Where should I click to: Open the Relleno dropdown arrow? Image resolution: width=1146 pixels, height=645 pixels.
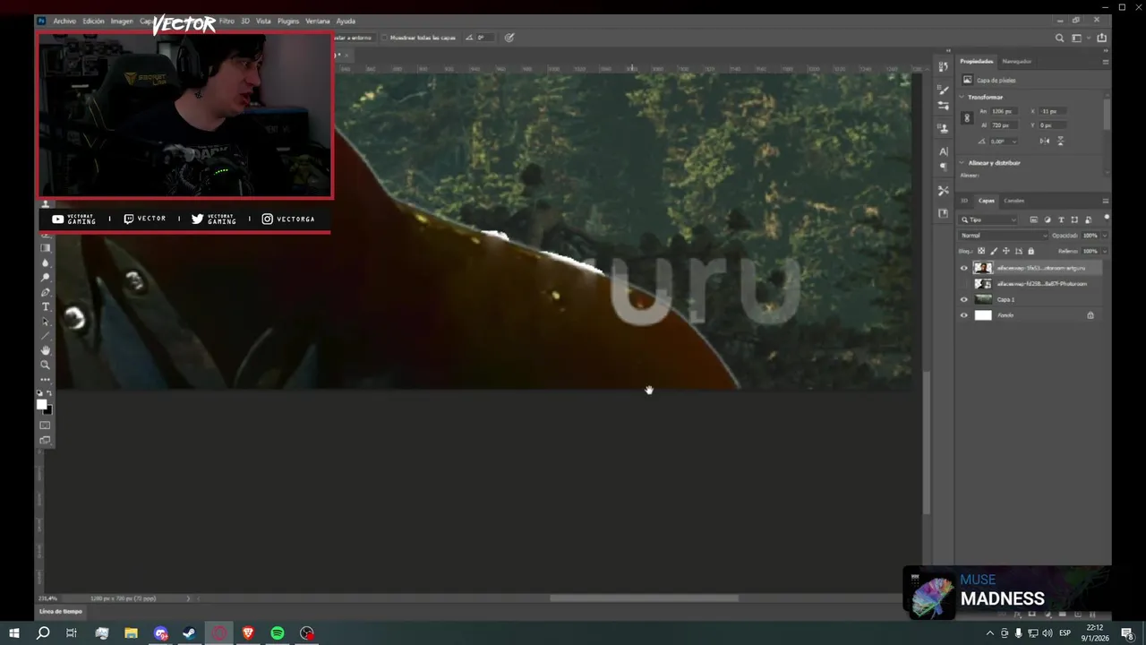[x=1105, y=251]
